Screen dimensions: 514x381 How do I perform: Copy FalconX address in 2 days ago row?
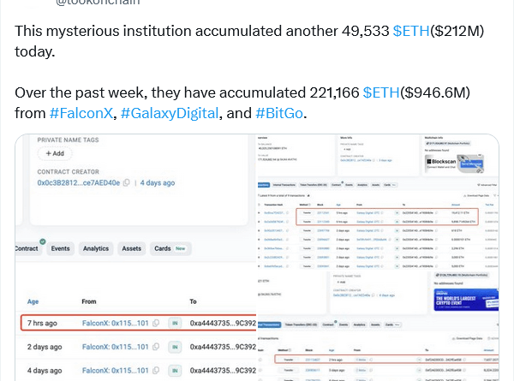click(x=156, y=348)
